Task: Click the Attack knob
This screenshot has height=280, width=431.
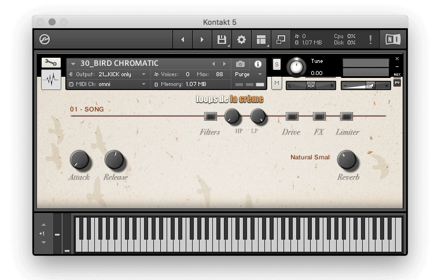Action: click(x=79, y=159)
